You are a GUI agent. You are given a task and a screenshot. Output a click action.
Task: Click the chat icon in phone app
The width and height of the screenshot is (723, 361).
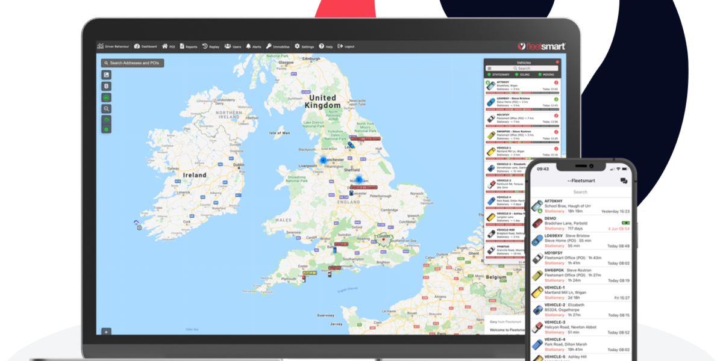click(x=624, y=180)
